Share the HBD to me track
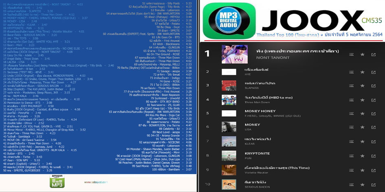 374,100
